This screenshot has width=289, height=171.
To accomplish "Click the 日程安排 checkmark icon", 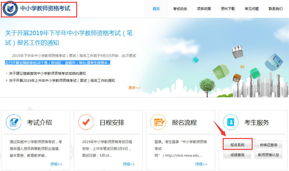I will (86, 122).
